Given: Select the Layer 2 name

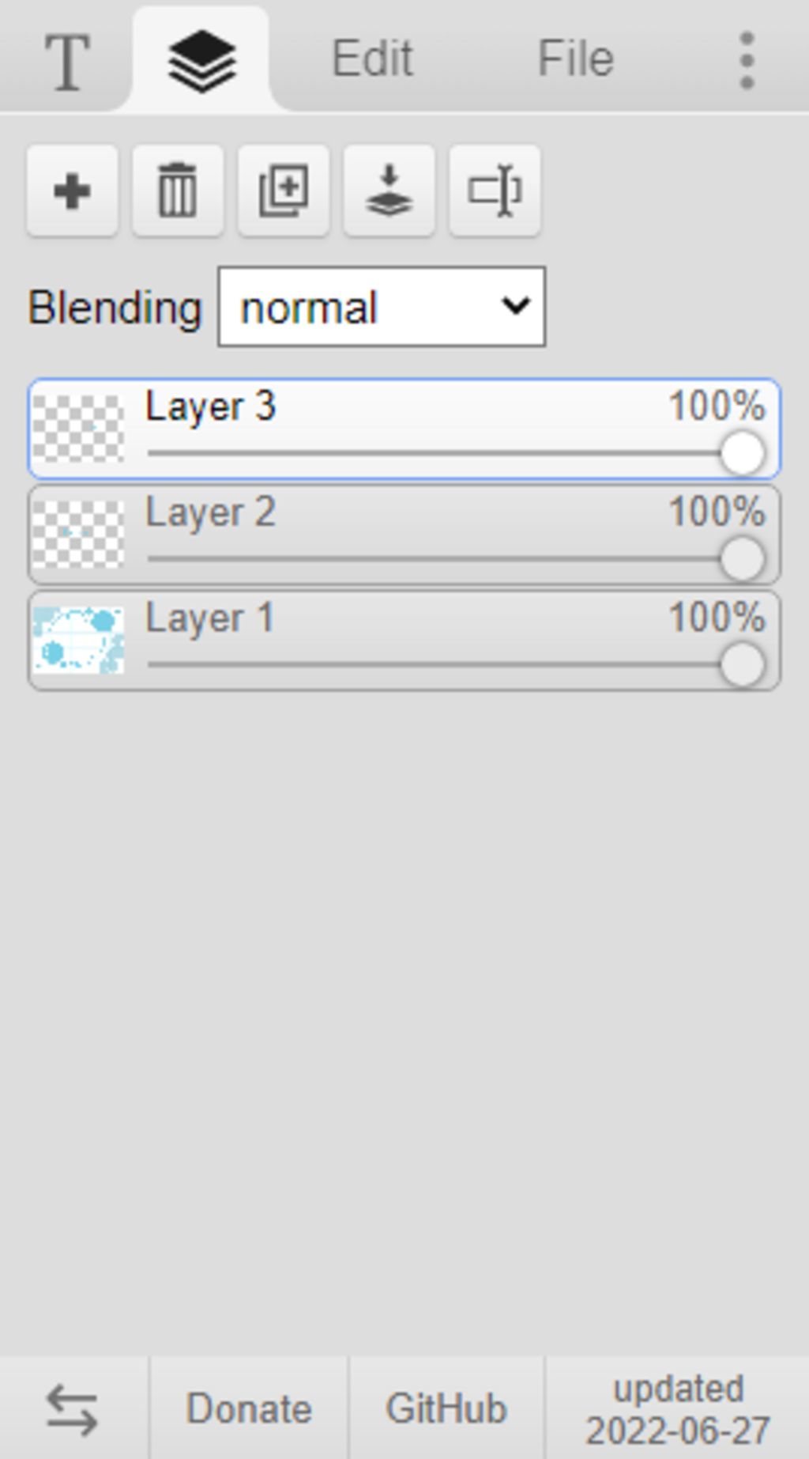Looking at the screenshot, I should (211, 512).
